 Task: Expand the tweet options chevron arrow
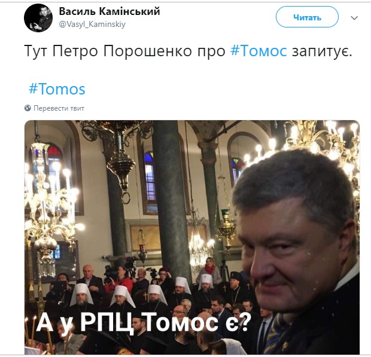pos(354,18)
